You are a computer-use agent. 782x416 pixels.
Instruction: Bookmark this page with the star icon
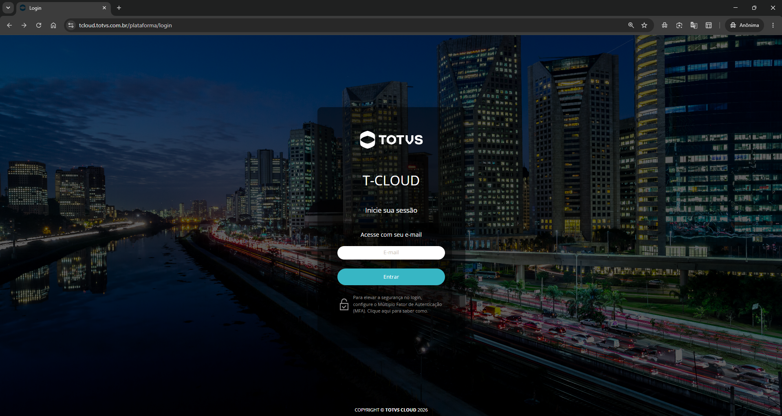coord(644,25)
